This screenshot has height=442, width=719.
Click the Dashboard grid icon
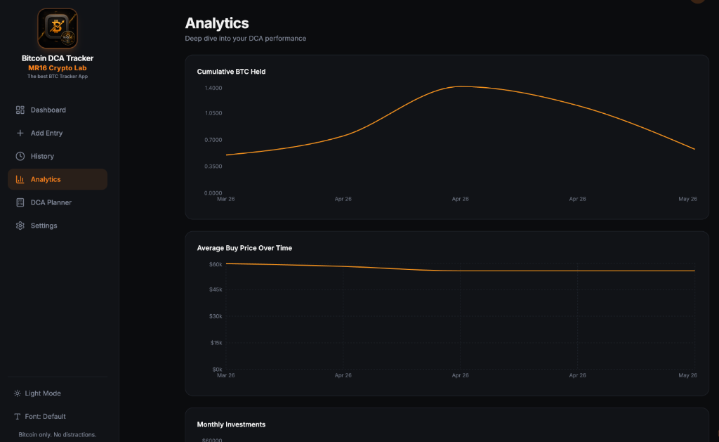point(20,110)
